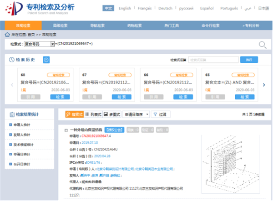This screenshot has width=273, height=201.
Task: Click the magnifier search icon in 检索式 bar
Action: (263, 45)
